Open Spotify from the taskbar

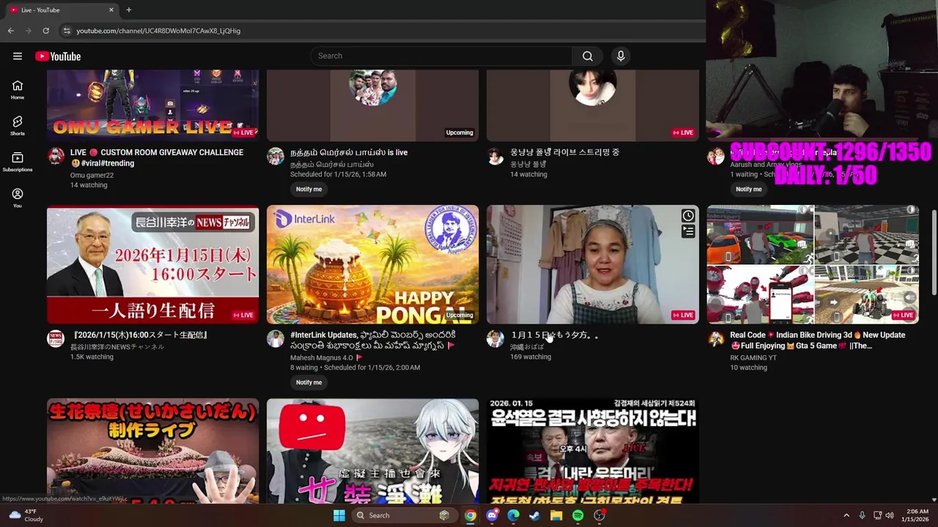[577, 515]
